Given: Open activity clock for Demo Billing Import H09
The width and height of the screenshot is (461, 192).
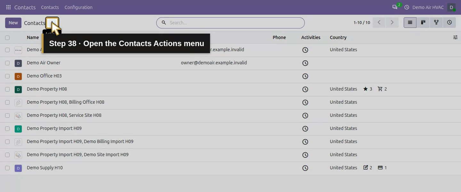Looking at the screenshot, I should coord(305,142).
